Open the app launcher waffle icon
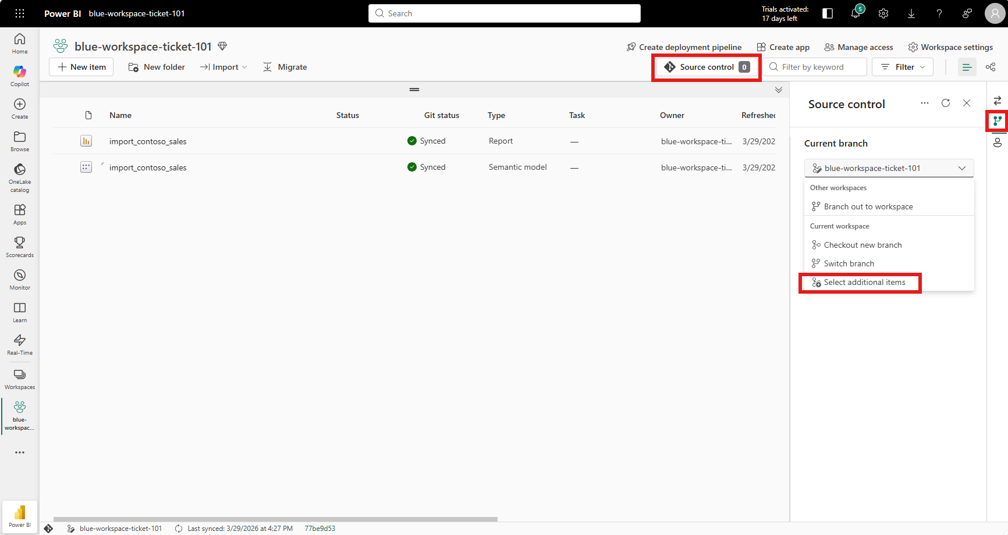1008x535 pixels. click(x=20, y=13)
